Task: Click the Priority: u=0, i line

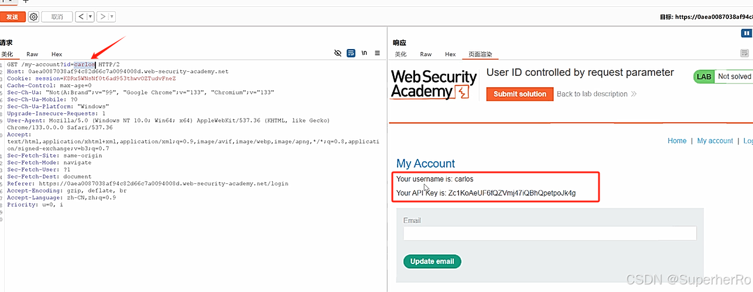Action: 35,204
